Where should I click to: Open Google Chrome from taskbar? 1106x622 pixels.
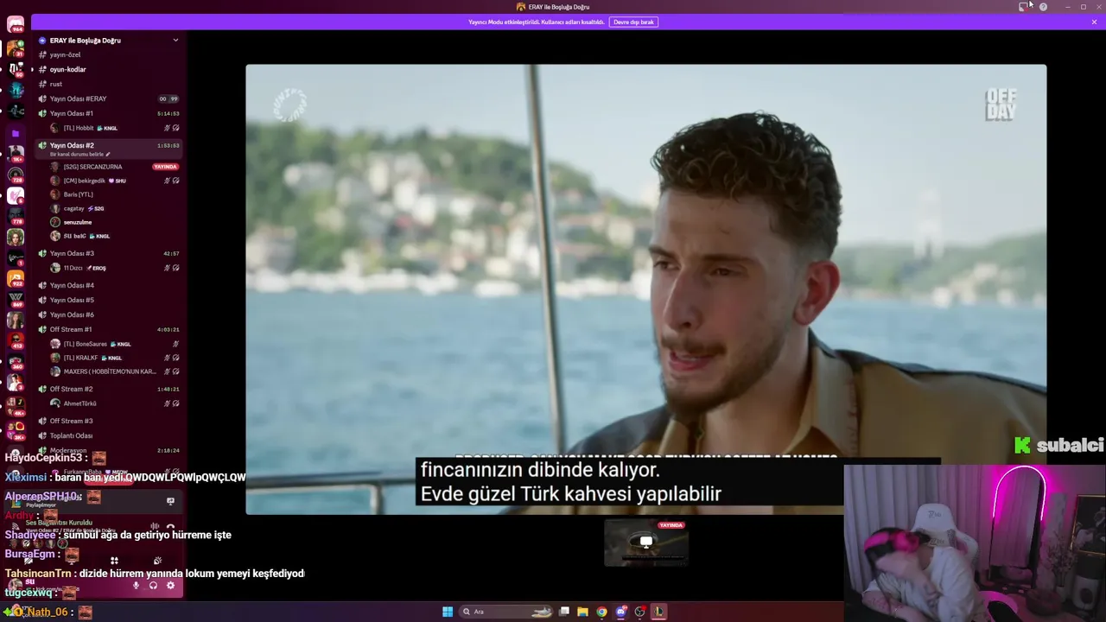pos(601,612)
